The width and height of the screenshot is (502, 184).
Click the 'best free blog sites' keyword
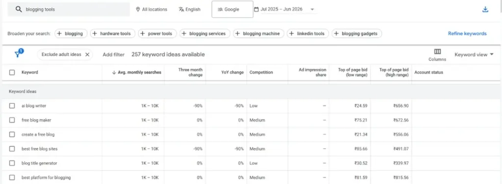point(40,149)
